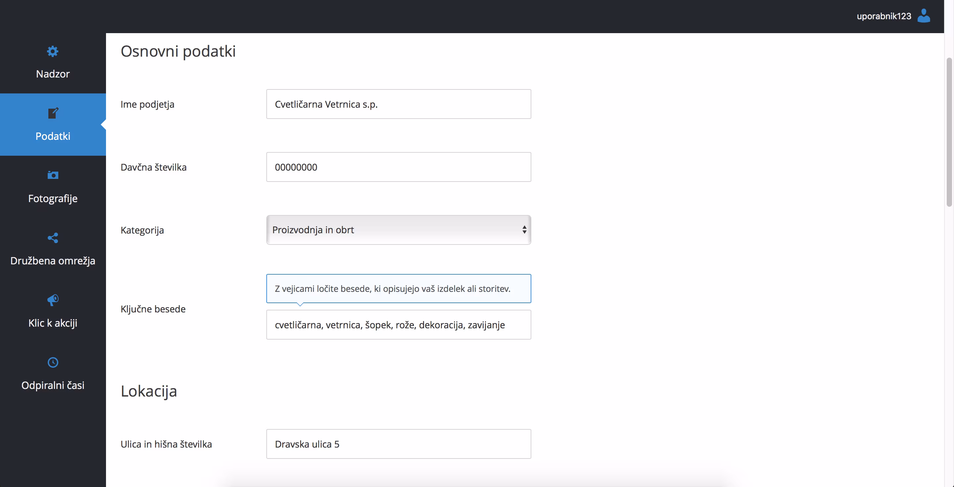Focus the Ime podjetja input field
954x487 pixels.
(x=398, y=104)
